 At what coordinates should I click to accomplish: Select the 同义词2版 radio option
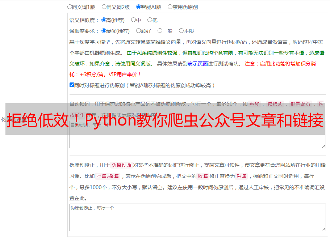point(104,7)
